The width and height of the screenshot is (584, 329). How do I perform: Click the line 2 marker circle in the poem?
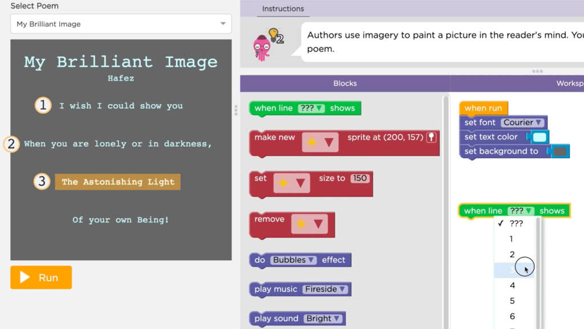coord(11,144)
